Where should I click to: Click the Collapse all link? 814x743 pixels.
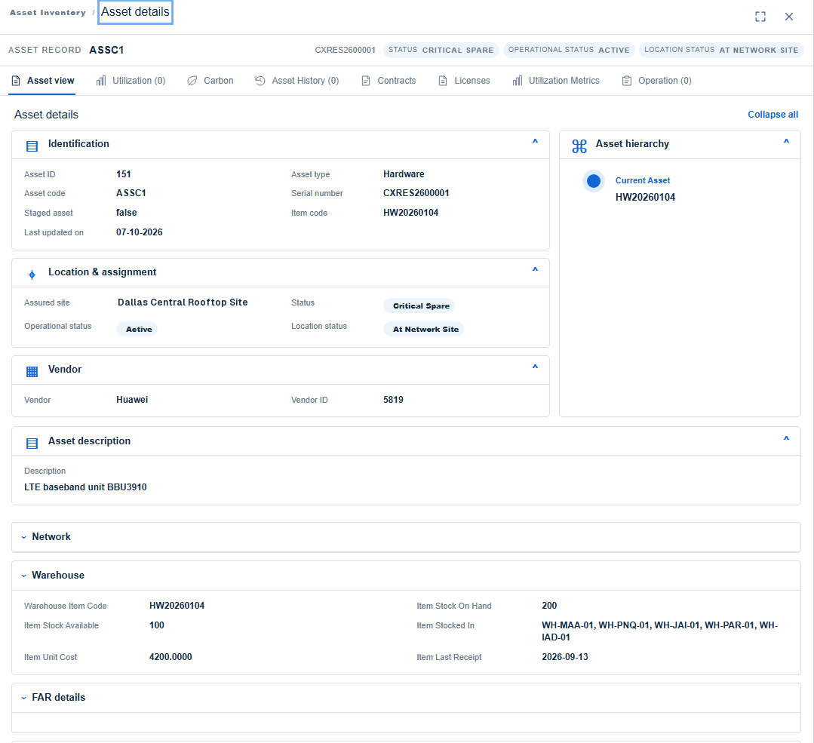click(773, 114)
